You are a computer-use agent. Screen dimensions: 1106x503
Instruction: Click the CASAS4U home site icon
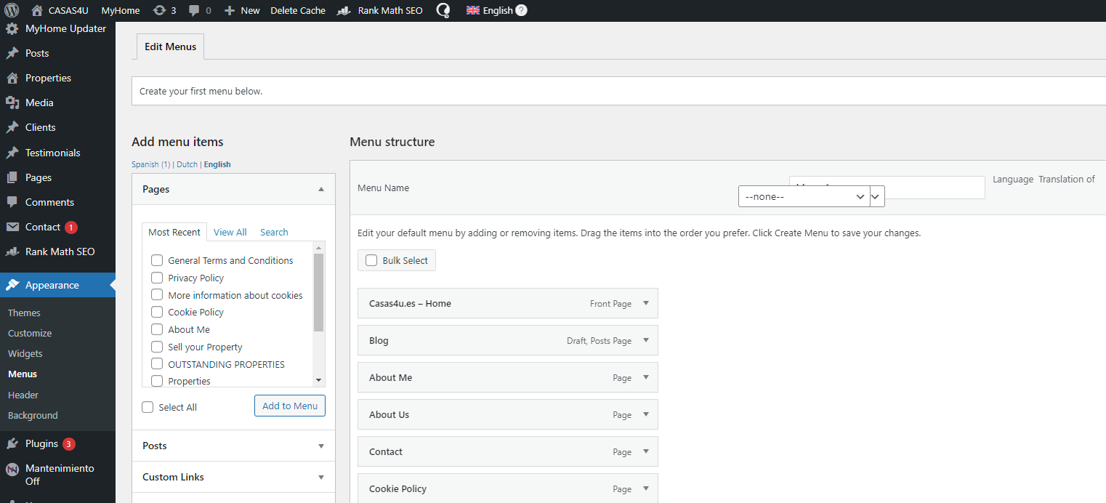click(x=37, y=11)
